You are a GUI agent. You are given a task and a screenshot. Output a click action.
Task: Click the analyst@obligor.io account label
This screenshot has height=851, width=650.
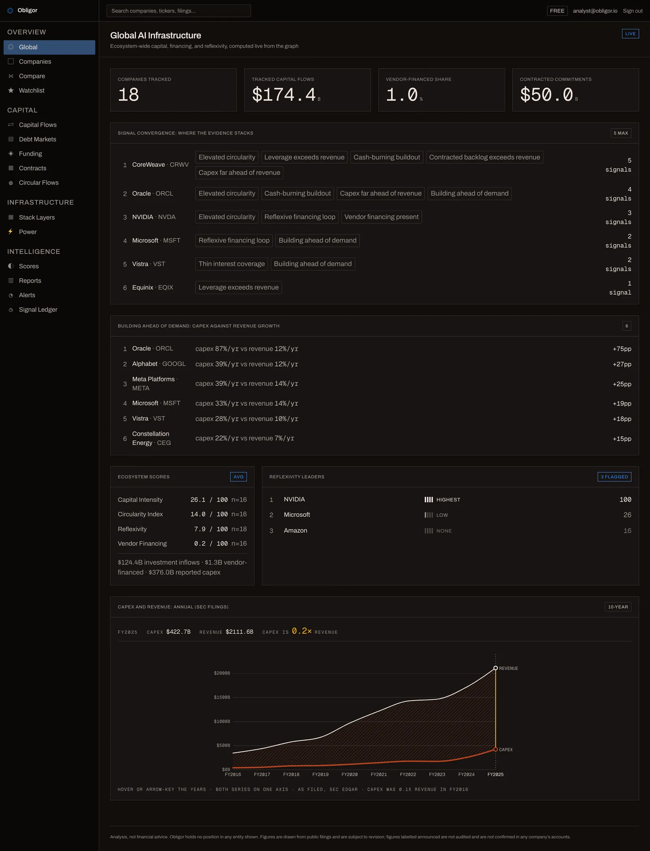595,11
